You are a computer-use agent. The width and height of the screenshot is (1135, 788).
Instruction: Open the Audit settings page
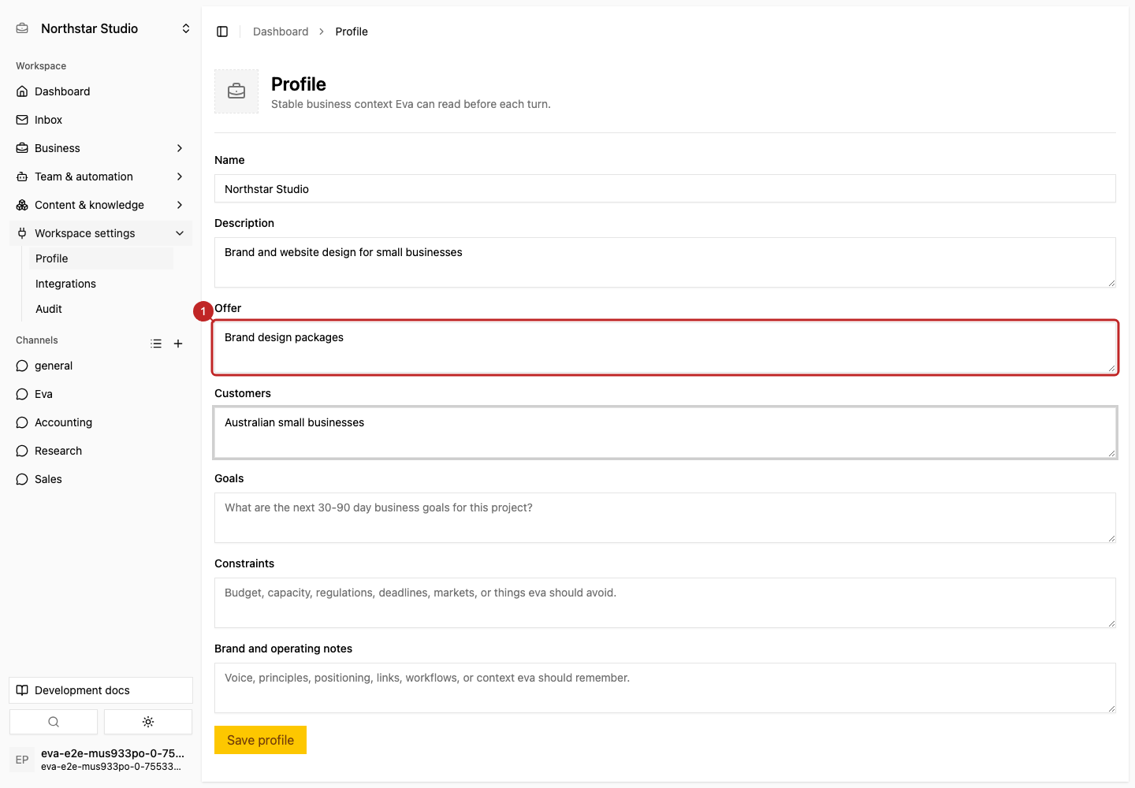point(101,309)
